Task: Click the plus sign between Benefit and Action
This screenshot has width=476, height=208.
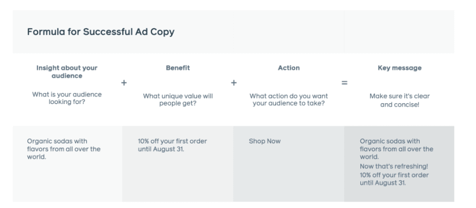Action: click(234, 83)
